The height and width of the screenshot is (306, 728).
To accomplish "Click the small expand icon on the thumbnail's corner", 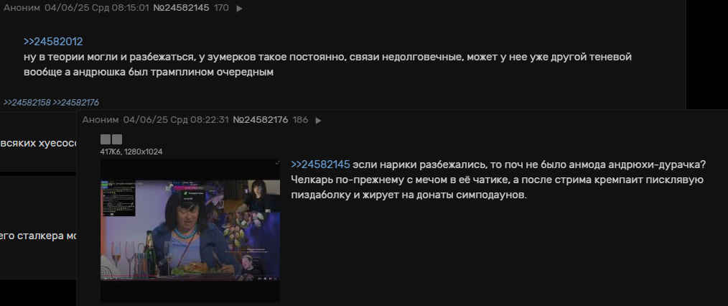I will (277, 162).
